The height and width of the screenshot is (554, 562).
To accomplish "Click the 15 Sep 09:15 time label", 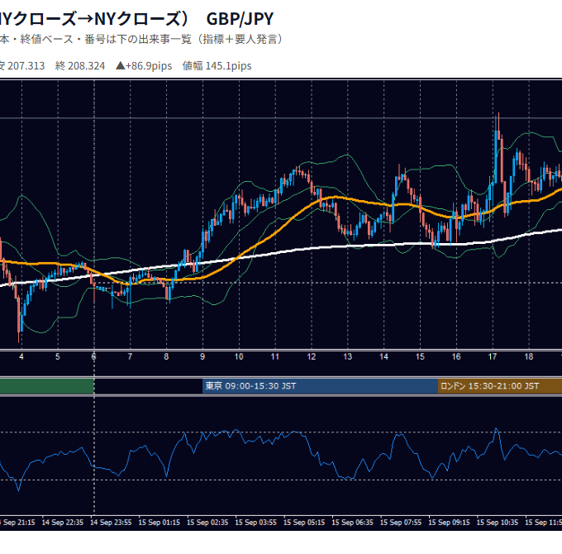I will coord(449,523).
